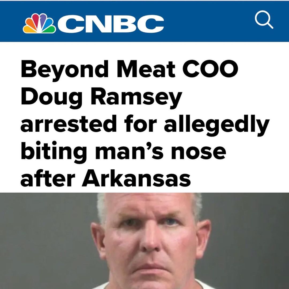Viewport: 289px width, 289px height.
Task: Click the empty blue CNBC header bar
Action: click(208, 21)
